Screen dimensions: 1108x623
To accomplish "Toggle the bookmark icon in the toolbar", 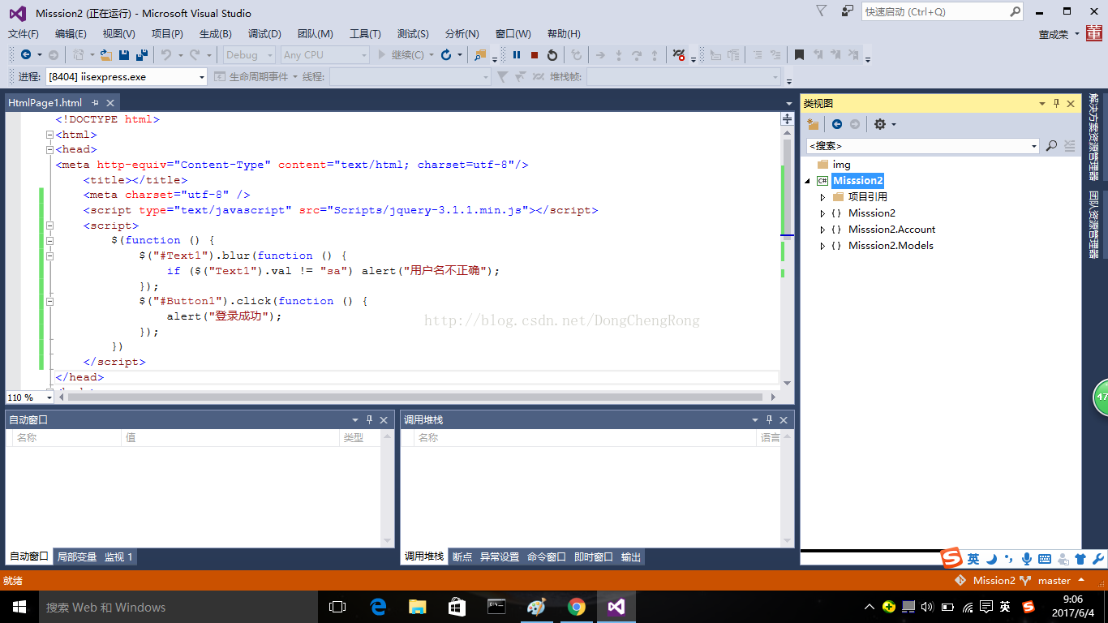I will point(799,55).
